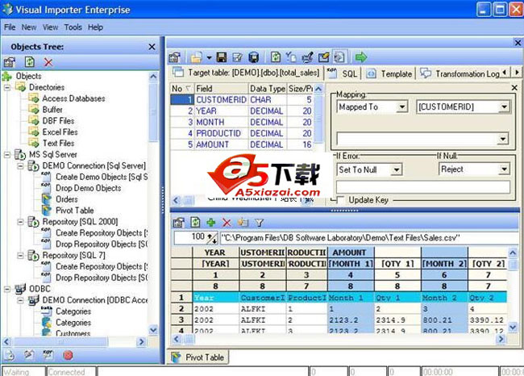The image size is (524, 376).
Task: Click the AMOUNT field row
Action: [243, 144]
